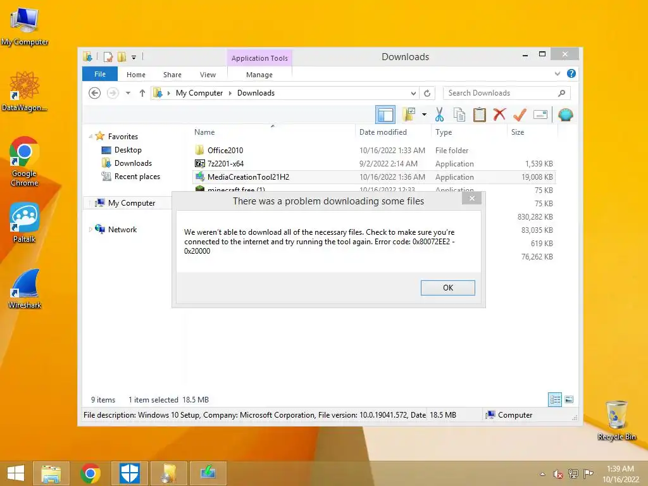Refresh the Downloads folder
Viewport: 648px width, 486px height.
click(x=427, y=93)
